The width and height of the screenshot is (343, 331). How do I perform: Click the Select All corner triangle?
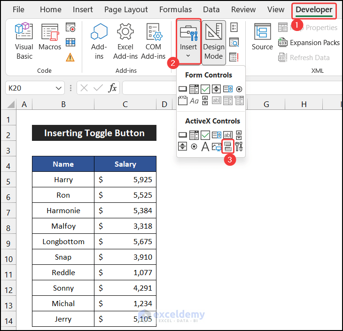[x=11, y=104]
